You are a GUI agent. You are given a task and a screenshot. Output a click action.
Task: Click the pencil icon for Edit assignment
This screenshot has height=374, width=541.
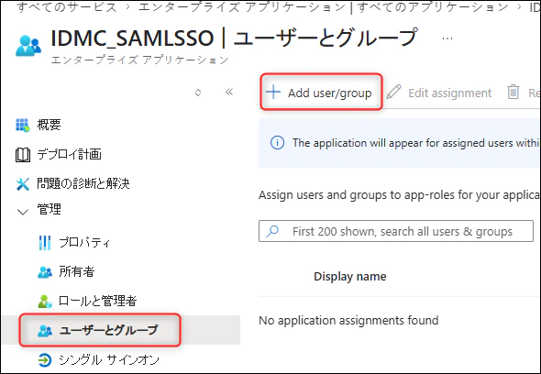(x=393, y=93)
